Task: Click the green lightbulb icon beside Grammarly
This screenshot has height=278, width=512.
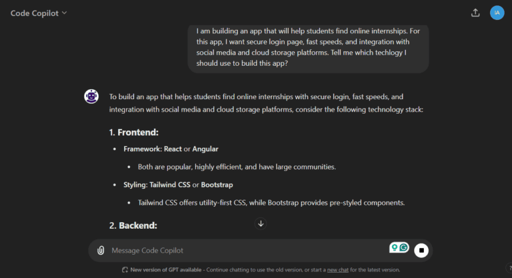Action: pyautogui.click(x=395, y=248)
